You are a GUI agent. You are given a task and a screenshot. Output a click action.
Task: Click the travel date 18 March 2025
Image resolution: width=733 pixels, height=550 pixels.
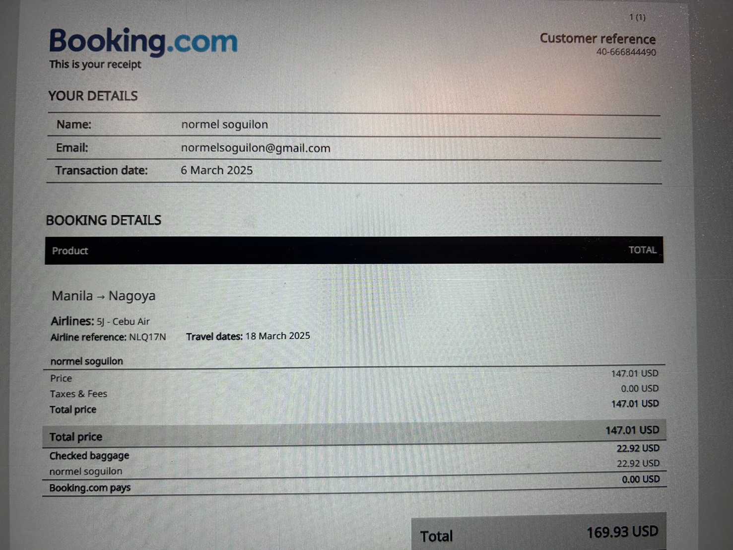click(277, 336)
